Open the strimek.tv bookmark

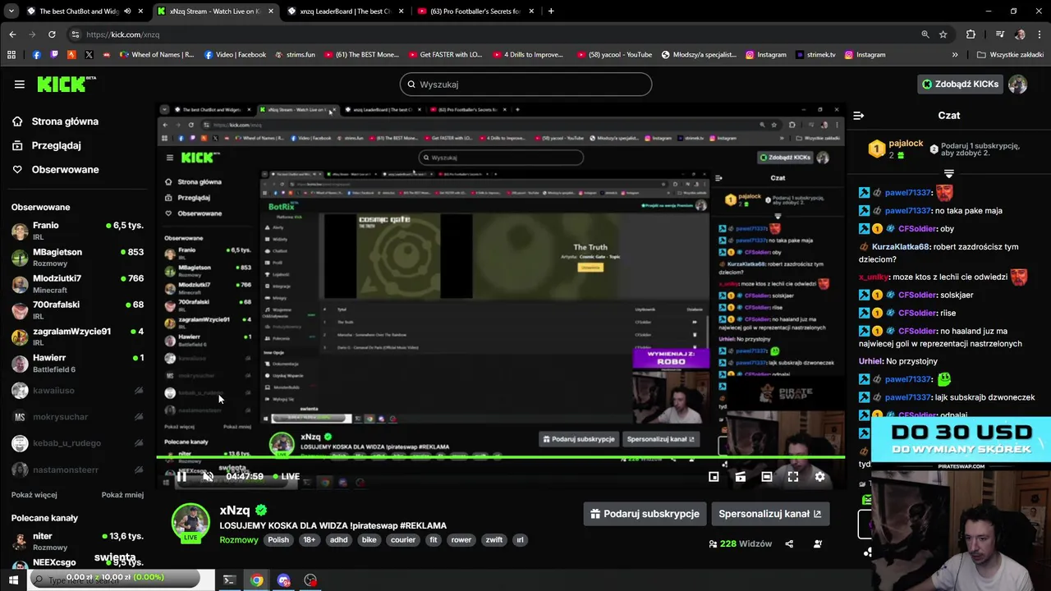pos(815,55)
